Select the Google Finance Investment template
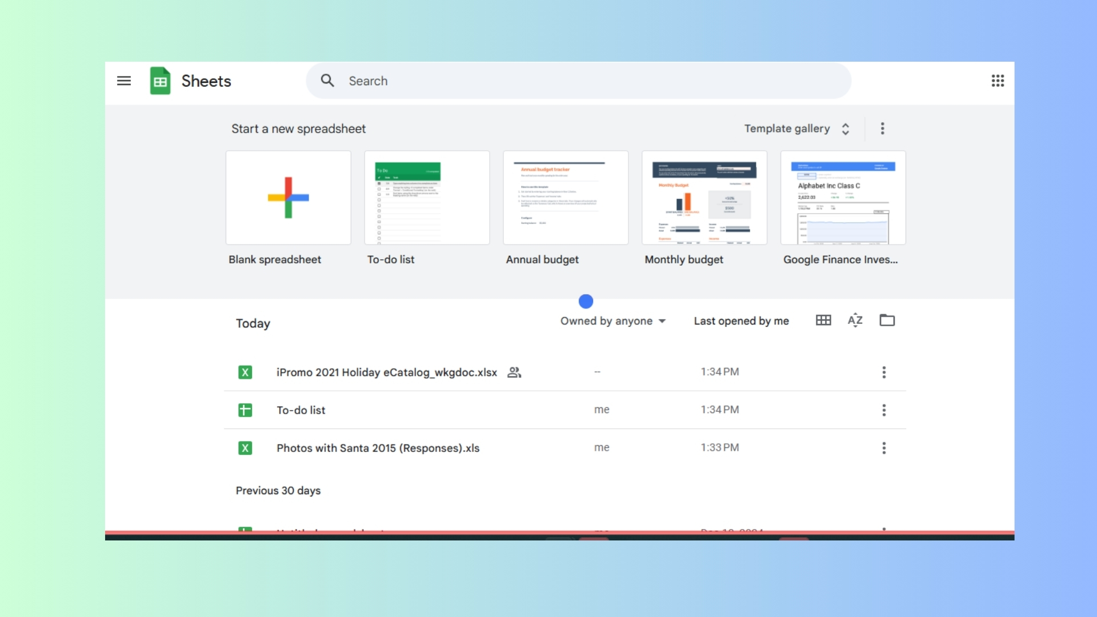 coord(843,198)
